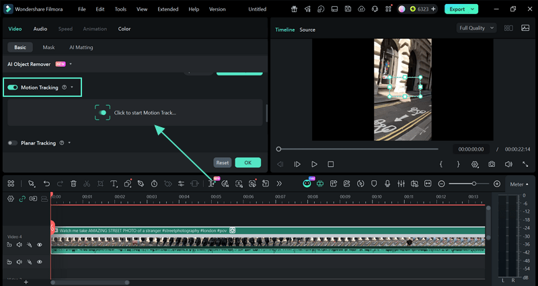Image resolution: width=538 pixels, height=286 pixels.
Task: Click the zoom-in plus icon on timeline
Action: tap(497, 184)
